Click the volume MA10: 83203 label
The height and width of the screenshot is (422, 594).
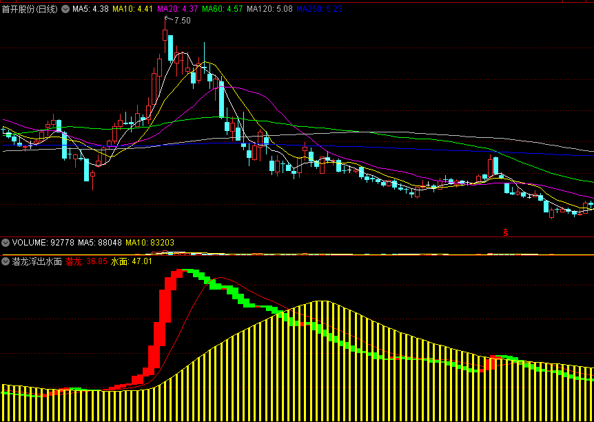(150, 242)
